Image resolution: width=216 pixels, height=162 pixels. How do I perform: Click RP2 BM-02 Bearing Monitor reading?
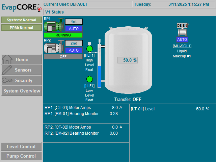pyautogui.click(x=81, y=133)
